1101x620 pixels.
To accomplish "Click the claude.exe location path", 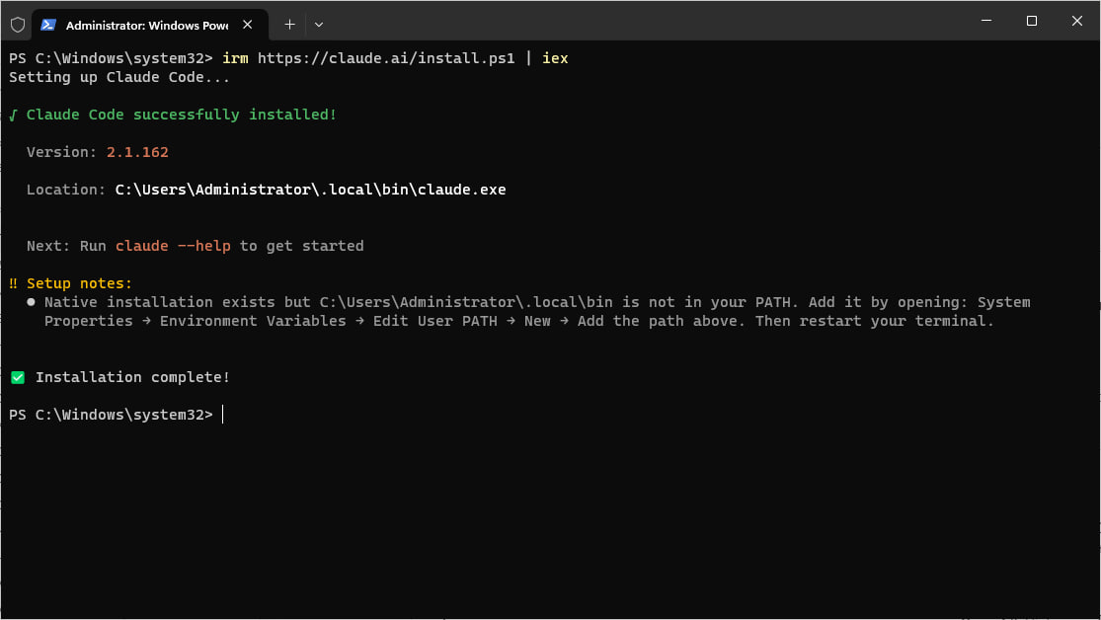I will coord(310,190).
